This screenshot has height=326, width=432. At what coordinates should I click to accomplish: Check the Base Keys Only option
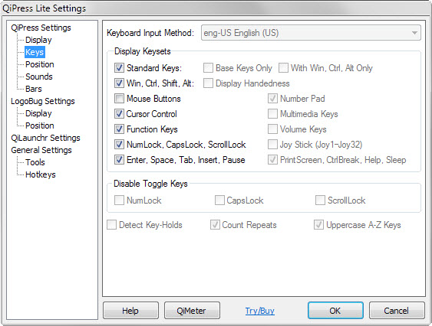(208, 68)
